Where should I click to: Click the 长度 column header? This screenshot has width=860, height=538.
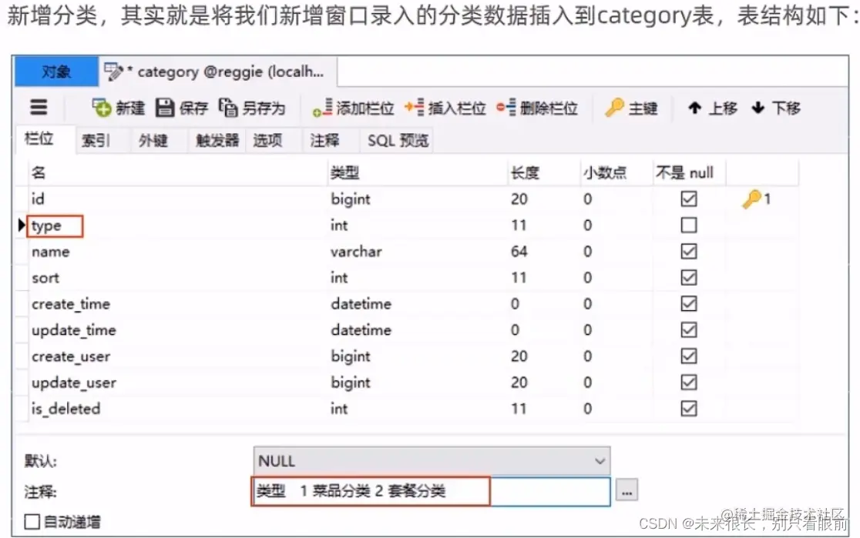pyautogui.click(x=543, y=172)
